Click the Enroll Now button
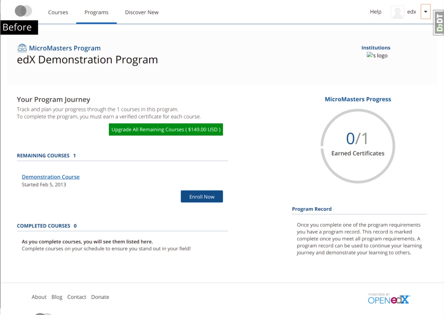The height and width of the screenshot is (315, 444). click(x=202, y=197)
